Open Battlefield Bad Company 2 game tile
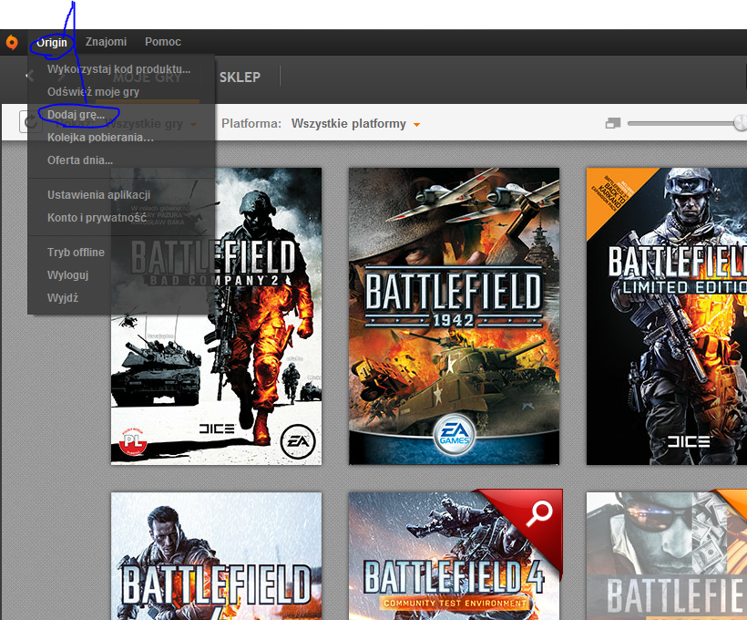747x620 pixels. (216, 316)
